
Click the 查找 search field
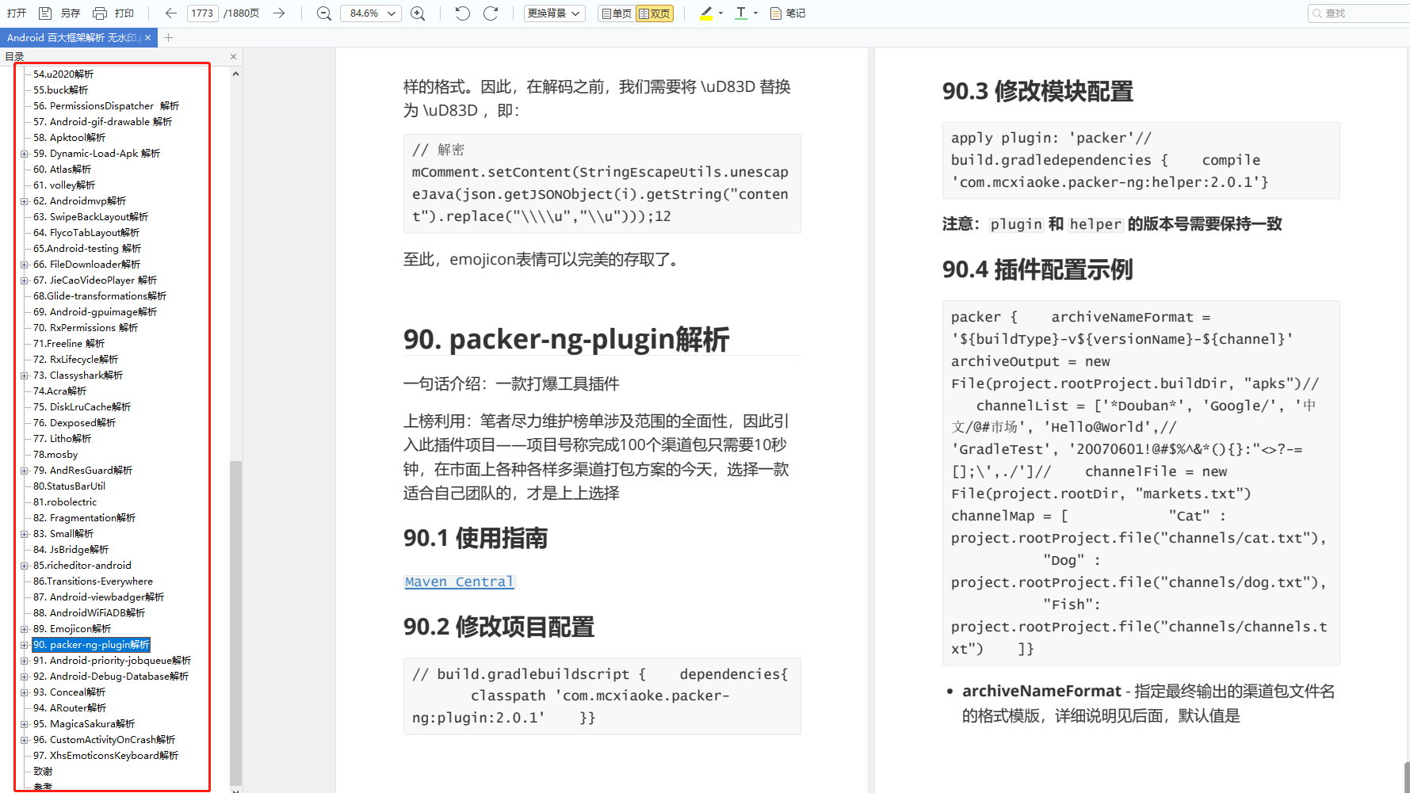tap(1358, 13)
